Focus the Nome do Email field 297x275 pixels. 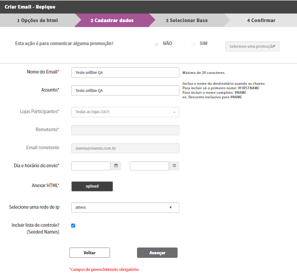[125, 73]
